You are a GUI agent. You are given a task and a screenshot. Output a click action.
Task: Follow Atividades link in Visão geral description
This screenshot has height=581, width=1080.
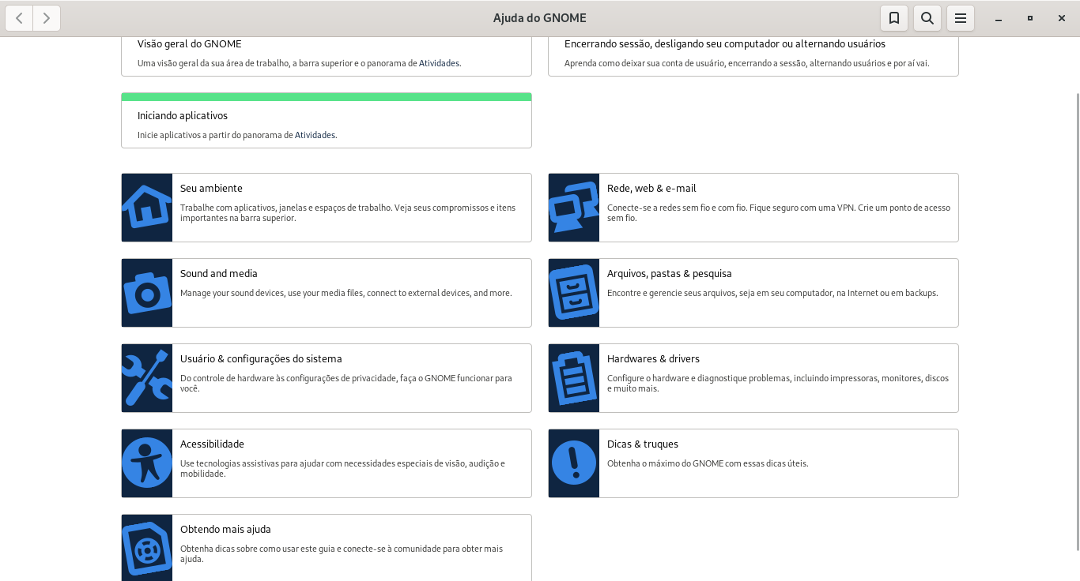click(439, 63)
